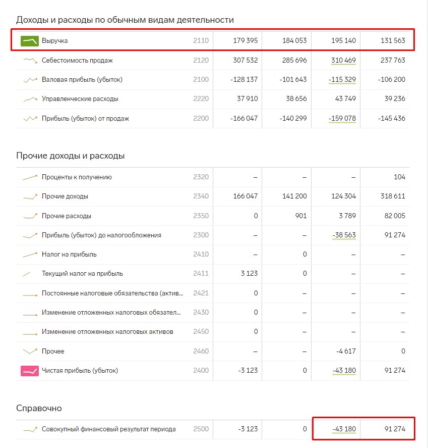Select sparkline icon for Управленческие расходы
This screenshot has width=428, height=448.
tap(30, 99)
